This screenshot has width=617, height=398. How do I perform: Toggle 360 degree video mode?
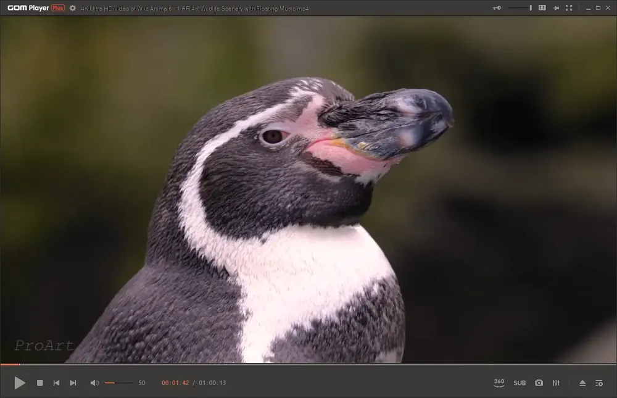pyautogui.click(x=499, y=383)
